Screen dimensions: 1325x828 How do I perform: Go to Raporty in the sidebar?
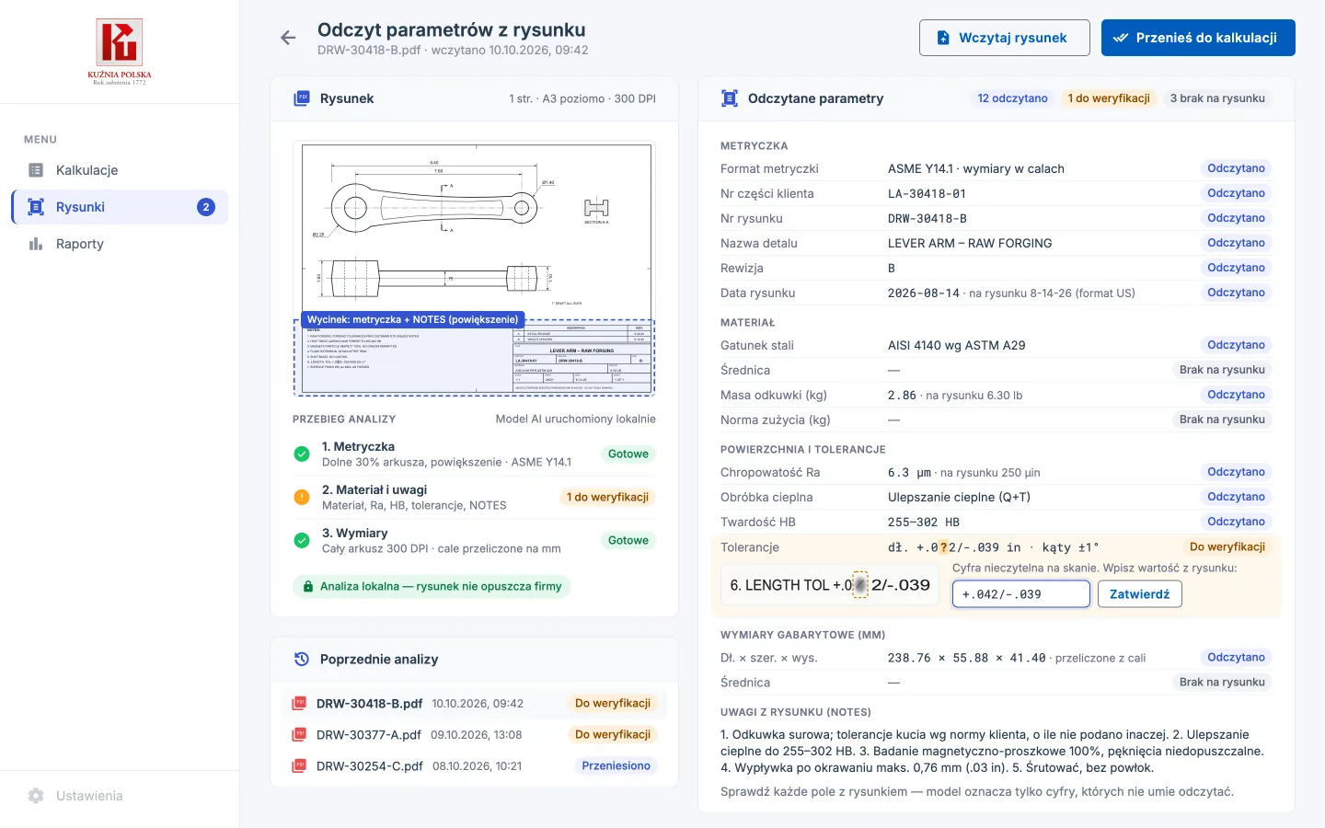(x=120, y=244)
